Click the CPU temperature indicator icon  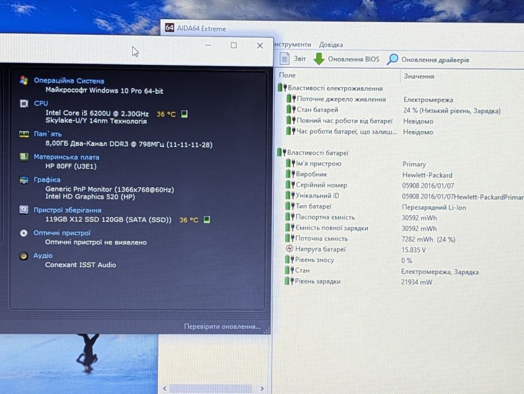pos(184,114)
